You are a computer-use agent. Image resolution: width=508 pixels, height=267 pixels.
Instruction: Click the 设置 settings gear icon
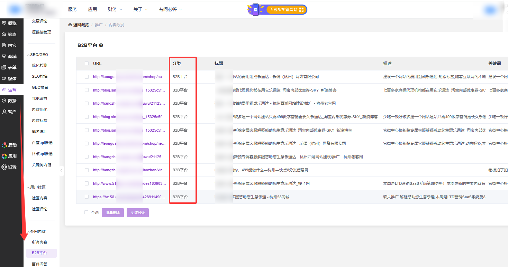4,167
